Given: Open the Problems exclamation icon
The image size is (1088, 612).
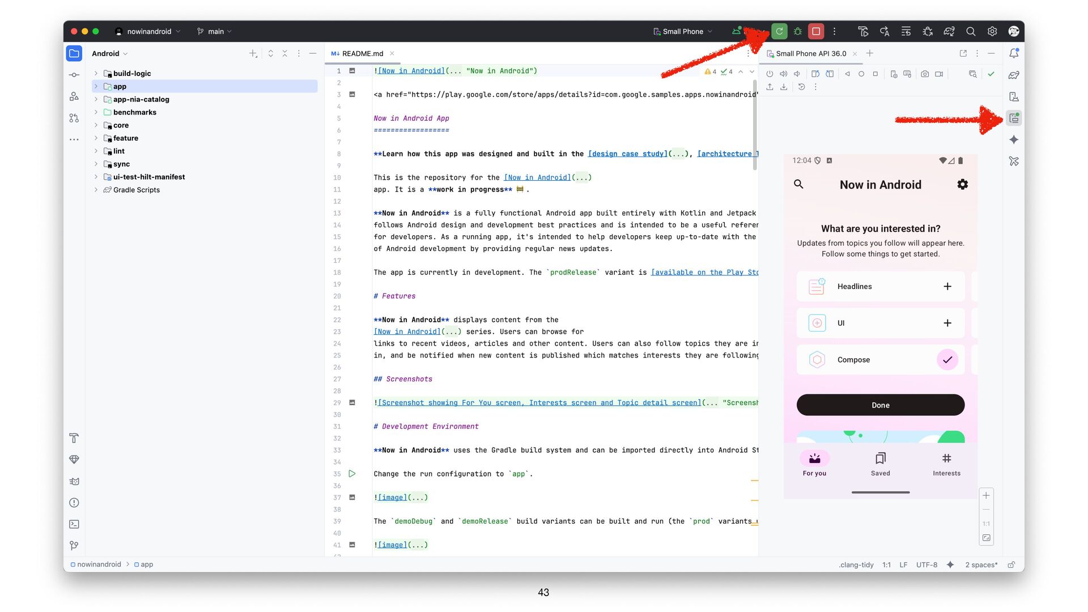Looking at the screenshot, I should pyautogui.click(x=74, y=503).
